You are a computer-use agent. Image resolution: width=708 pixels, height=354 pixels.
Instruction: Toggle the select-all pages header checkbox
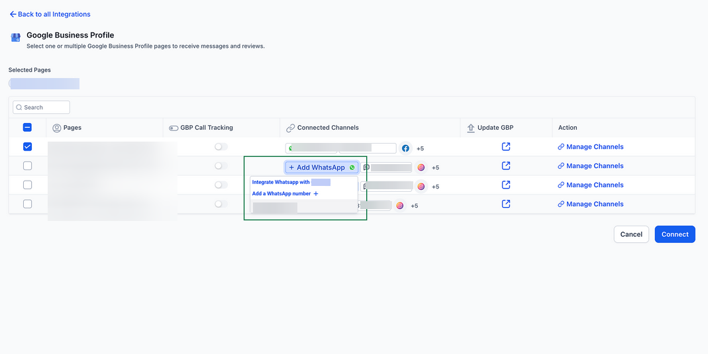click(27, 128)
